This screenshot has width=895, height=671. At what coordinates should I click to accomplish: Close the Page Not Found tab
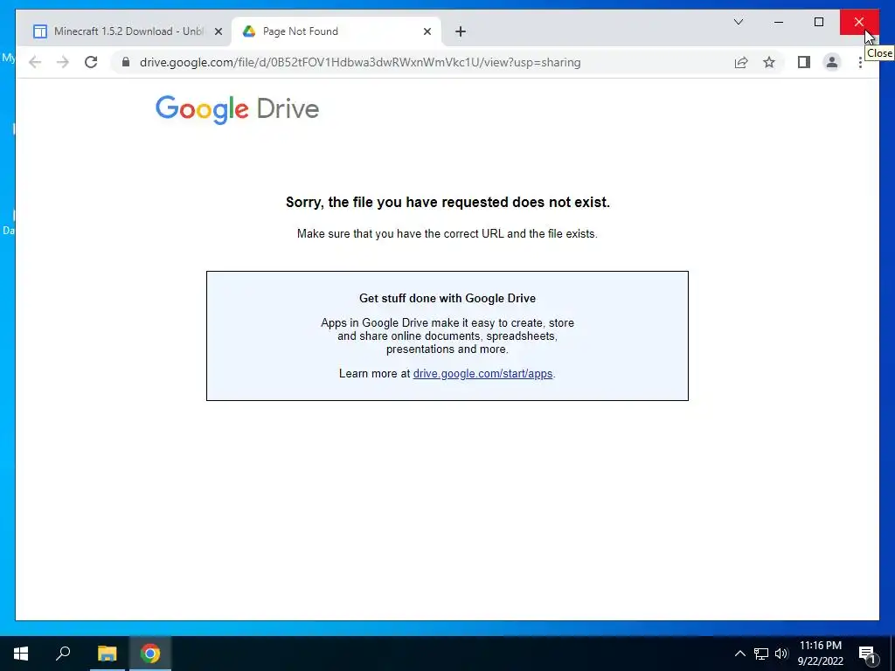click(427, 31)
